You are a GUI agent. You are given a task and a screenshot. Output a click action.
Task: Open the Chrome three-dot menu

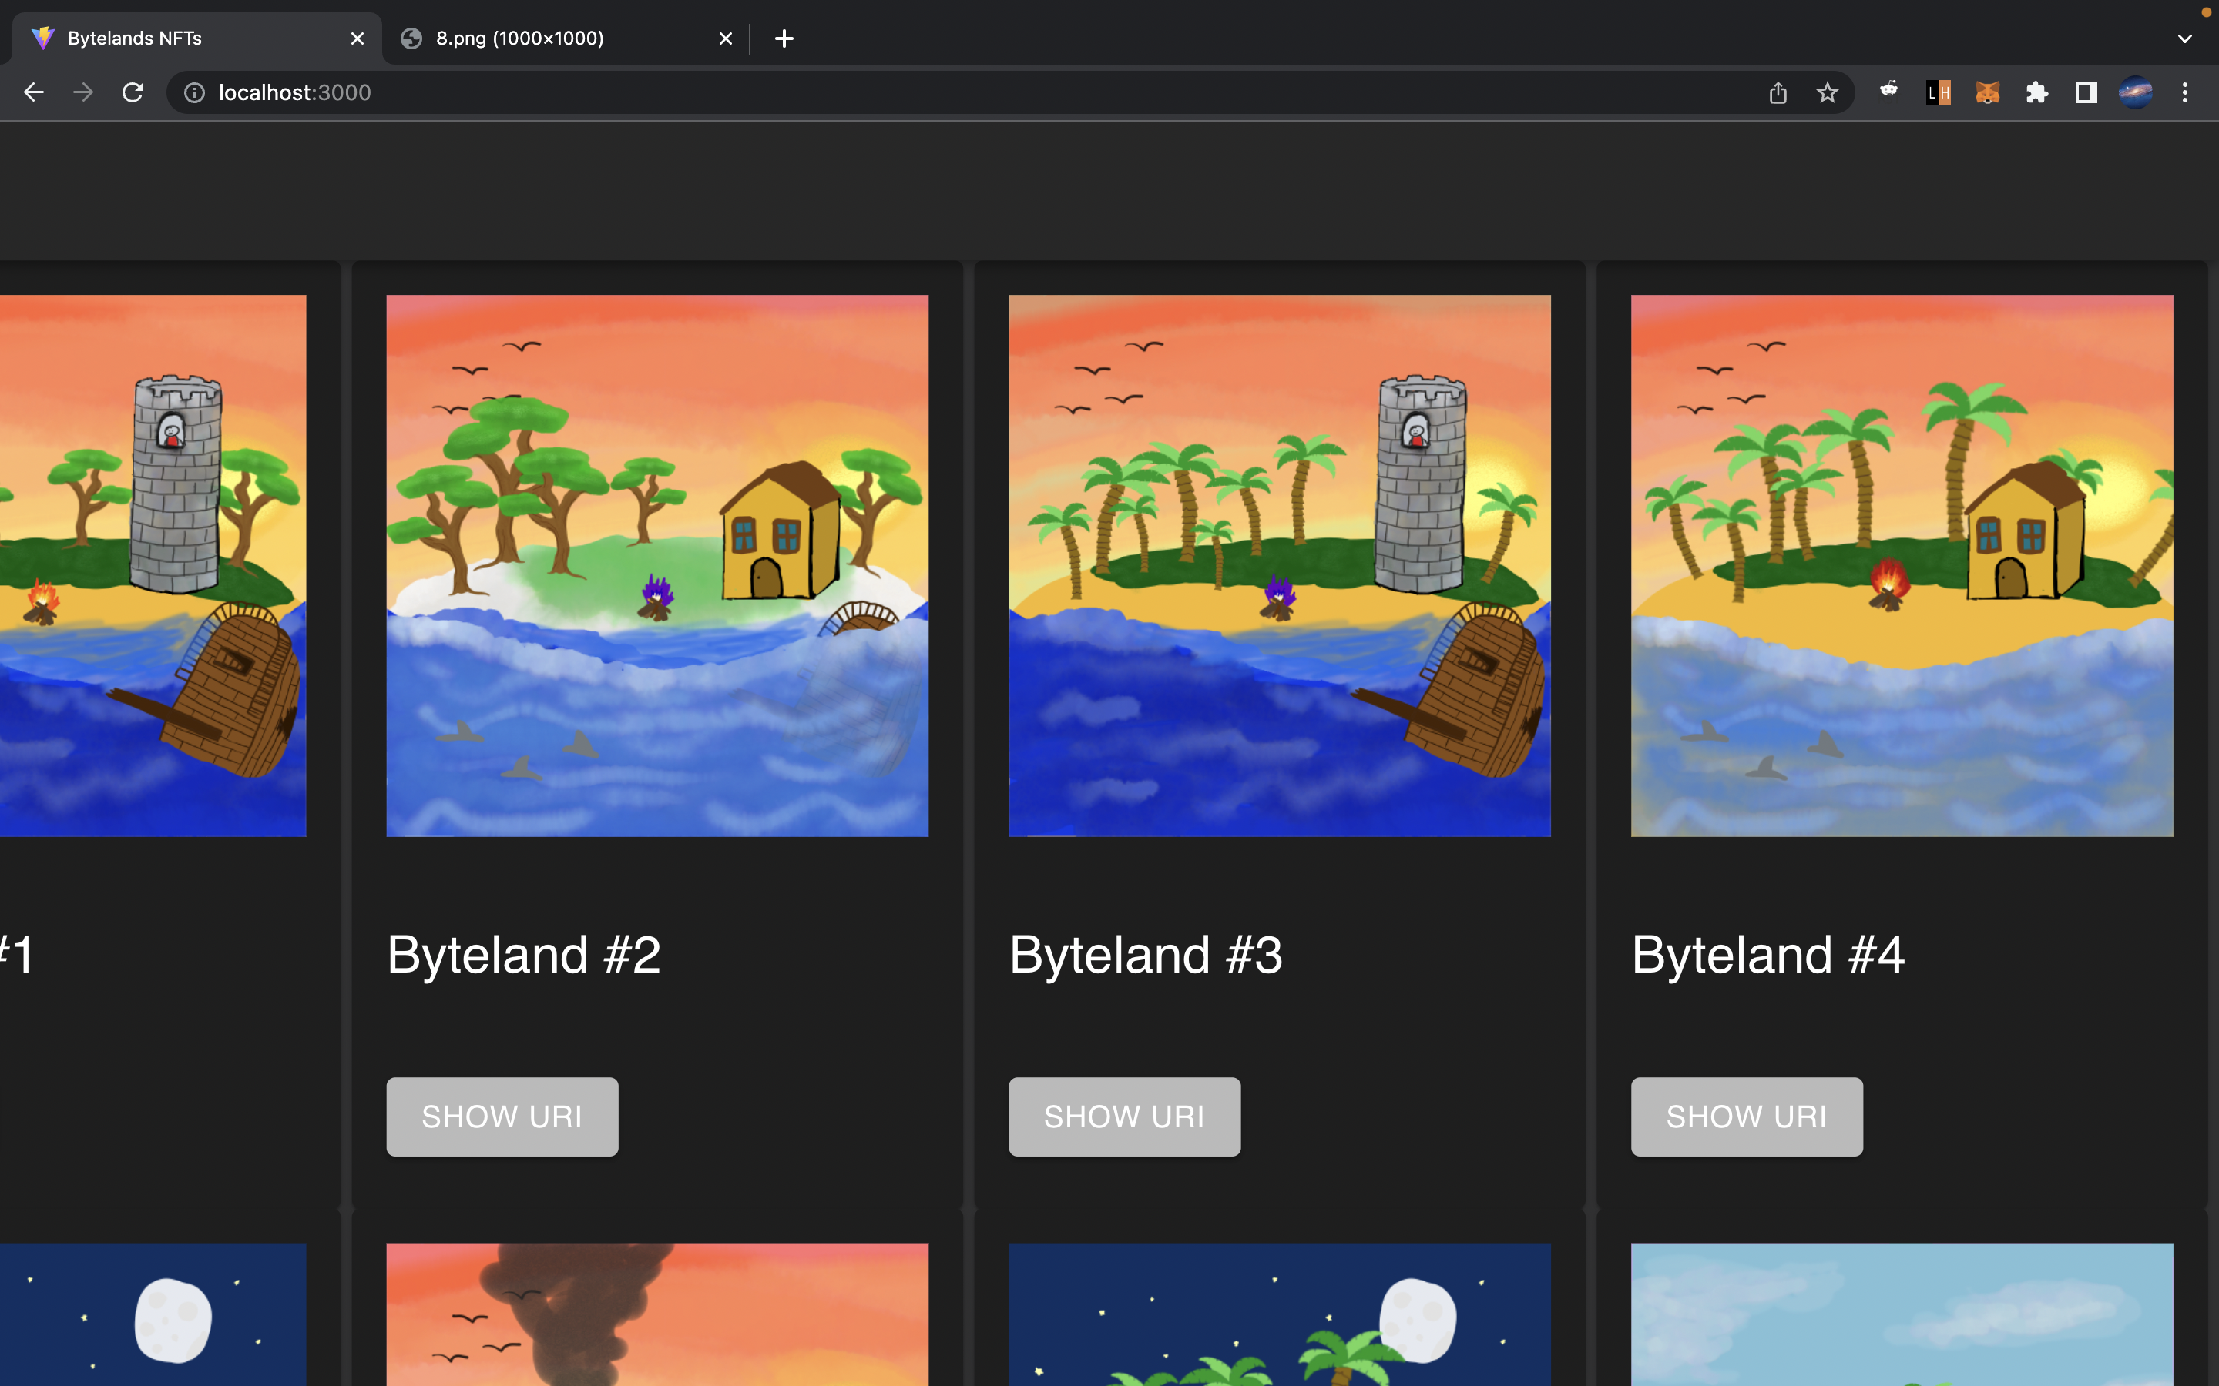tap(2184, 92)
